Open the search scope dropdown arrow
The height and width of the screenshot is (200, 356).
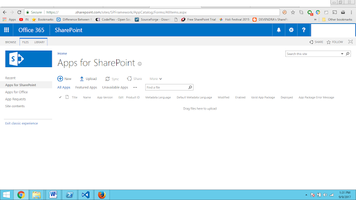[x=342, y=54]
